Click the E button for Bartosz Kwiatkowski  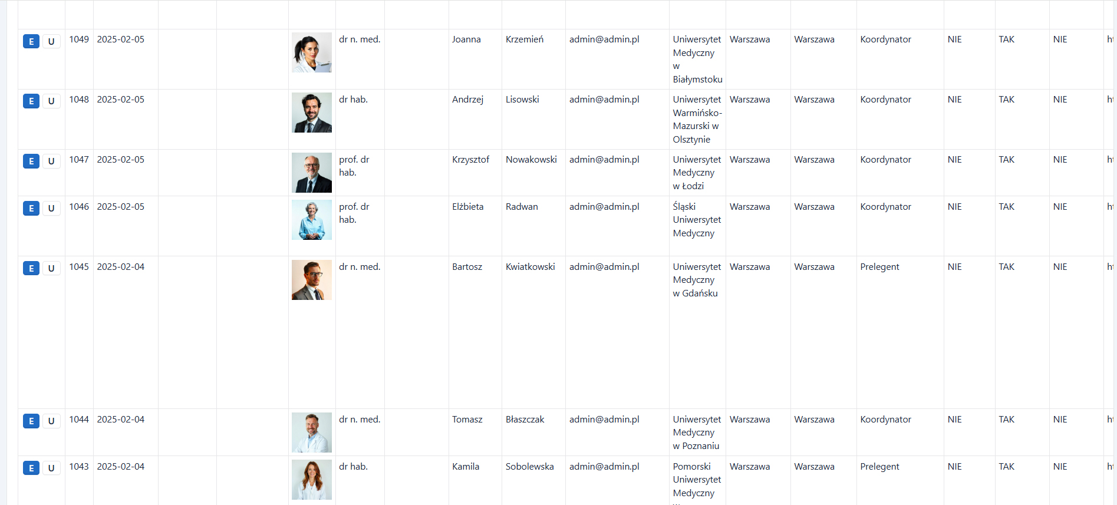31,269
